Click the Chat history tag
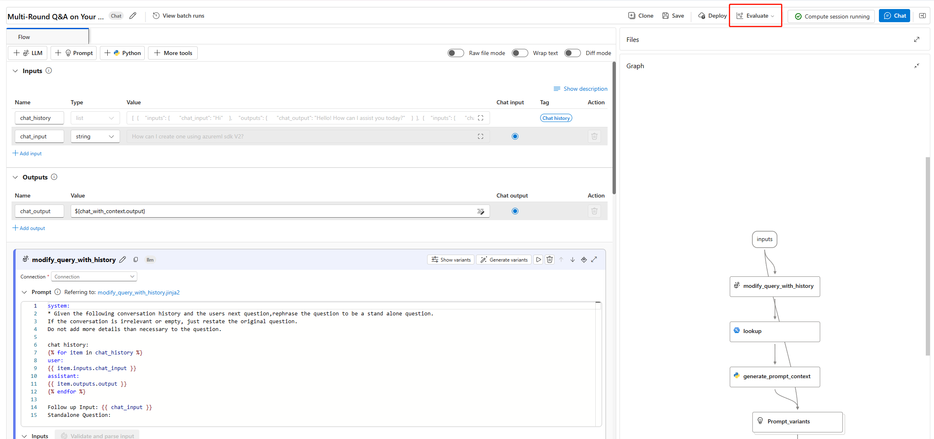The width and height of the screenshot is (934, 439). click(x=556, y=118)
